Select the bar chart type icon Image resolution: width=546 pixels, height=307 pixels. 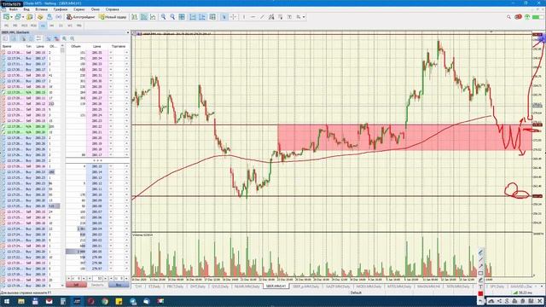tap(135, 17)
